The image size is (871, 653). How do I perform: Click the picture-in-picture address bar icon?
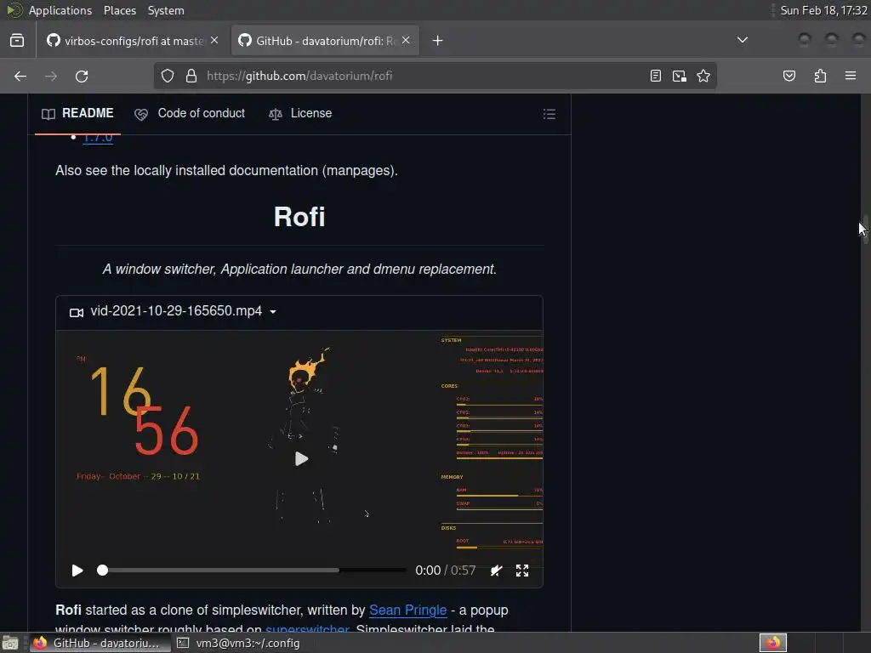(680, 76)
